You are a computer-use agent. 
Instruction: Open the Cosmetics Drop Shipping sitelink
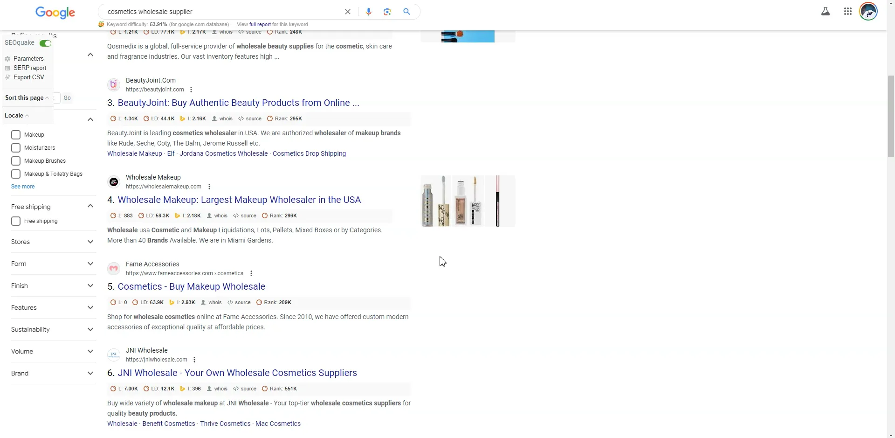(309, 153)
